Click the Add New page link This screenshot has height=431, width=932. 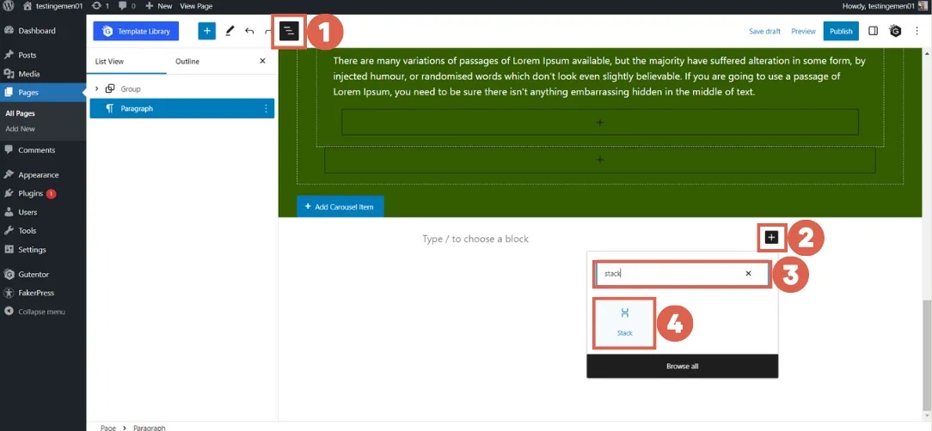tap(21, 129)
